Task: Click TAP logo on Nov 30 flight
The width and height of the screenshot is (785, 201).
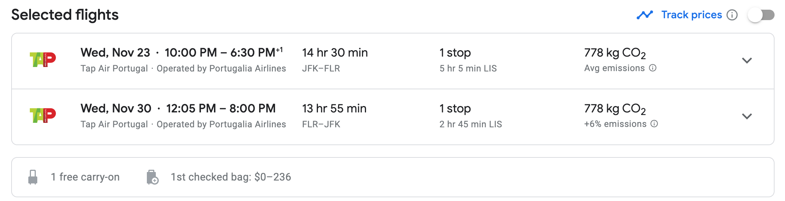Action: pos(42,115)
